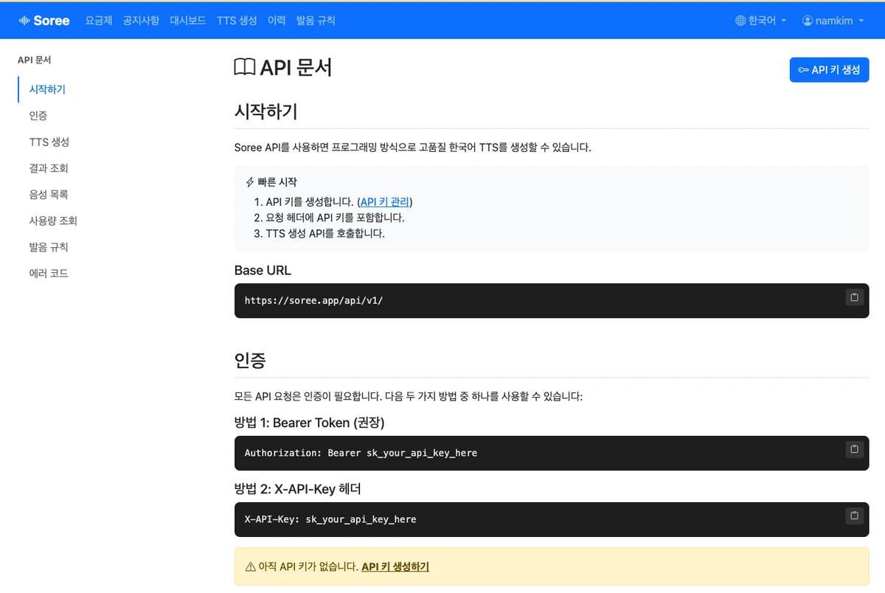Screen dimensions: 885x593
Task: Open TTS 생성 in the top navbar
Action: 237,21
